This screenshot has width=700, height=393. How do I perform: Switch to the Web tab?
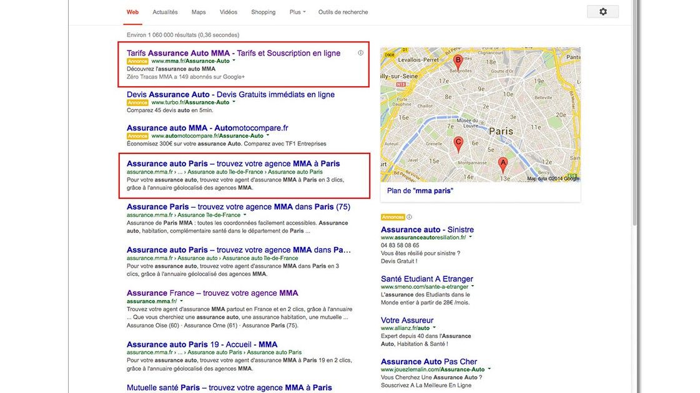click(x=132, y=12)
